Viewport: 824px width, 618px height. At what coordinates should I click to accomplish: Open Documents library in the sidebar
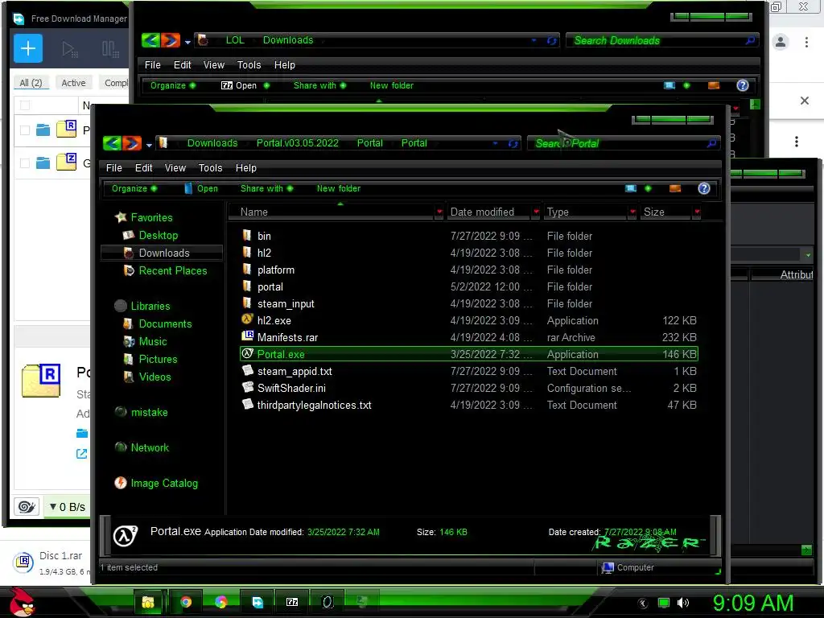point(165,323)
